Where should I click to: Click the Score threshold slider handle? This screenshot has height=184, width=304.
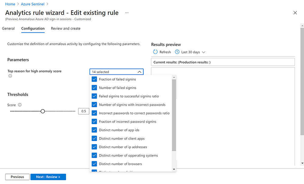pyautogui.click(x=43, y=111)
